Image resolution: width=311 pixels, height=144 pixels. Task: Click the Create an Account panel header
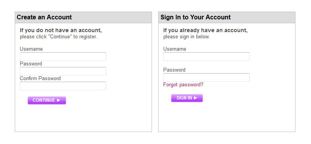coord(83,17)
